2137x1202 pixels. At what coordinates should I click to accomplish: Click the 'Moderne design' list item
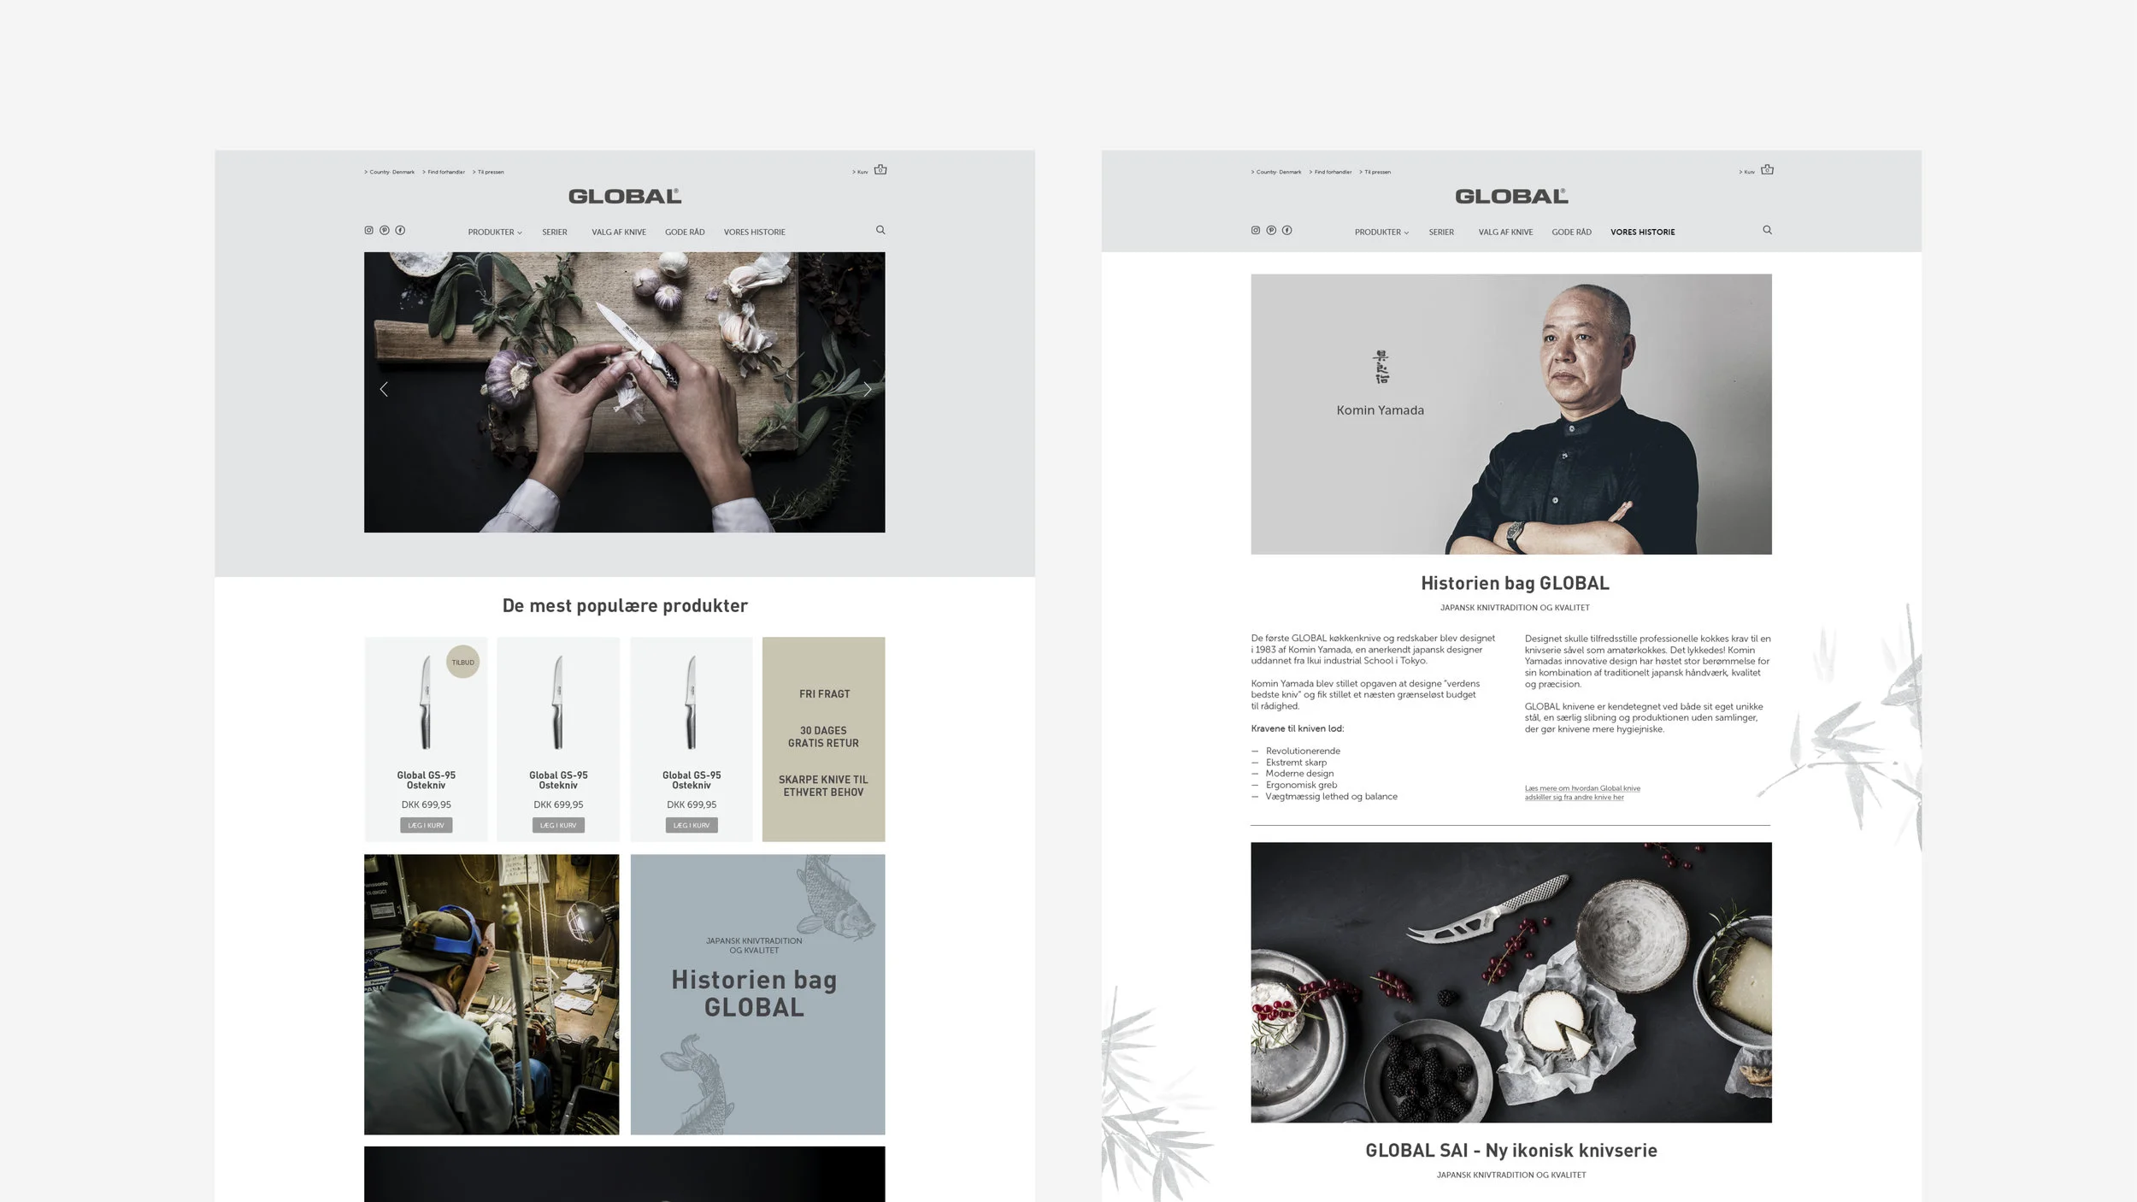pyautogui.click(x=1299, y=773)
